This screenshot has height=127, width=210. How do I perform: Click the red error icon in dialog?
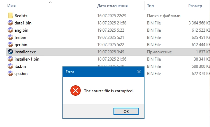[x=76, y=91]
